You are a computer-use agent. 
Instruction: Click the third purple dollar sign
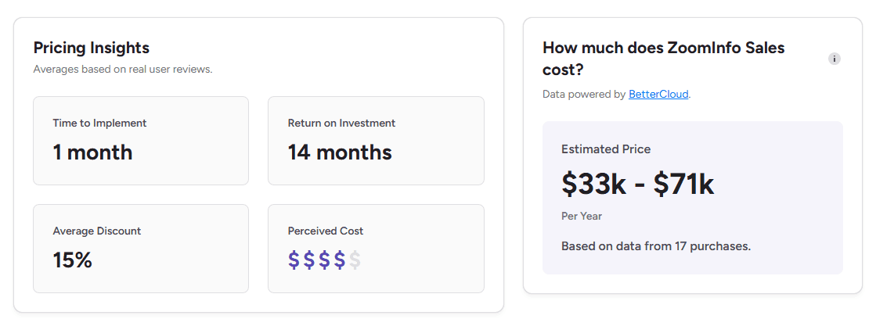[324, 260]
